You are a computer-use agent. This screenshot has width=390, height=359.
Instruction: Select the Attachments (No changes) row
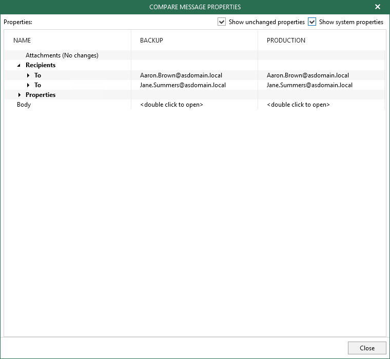pos(194,55)
